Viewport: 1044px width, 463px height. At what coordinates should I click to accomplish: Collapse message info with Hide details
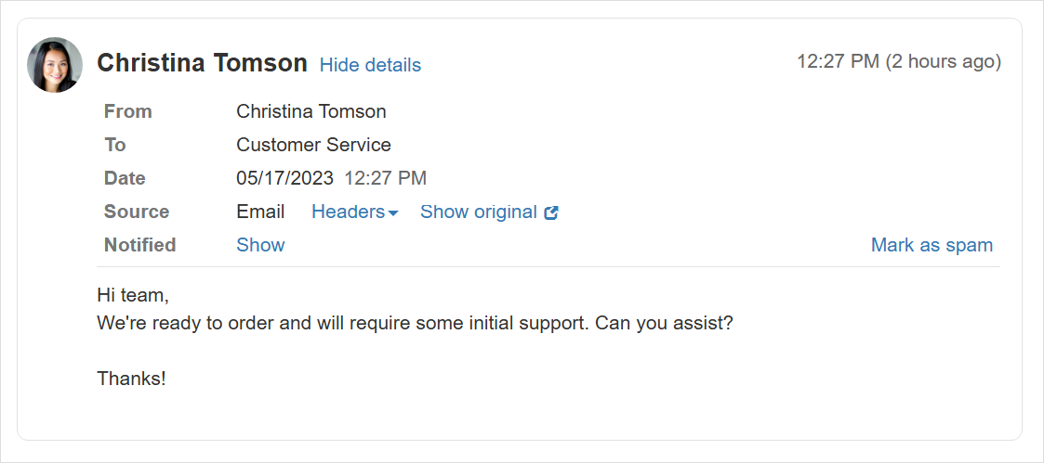(x=370, y=65)
